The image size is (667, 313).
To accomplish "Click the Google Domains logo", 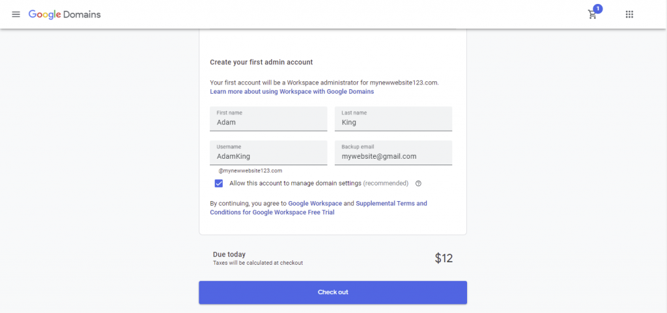I will pyautogui.click(x=64, y=14).
